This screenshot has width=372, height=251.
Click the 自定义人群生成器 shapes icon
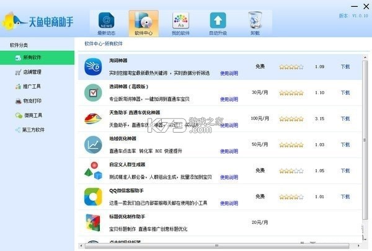click(93, 171)
